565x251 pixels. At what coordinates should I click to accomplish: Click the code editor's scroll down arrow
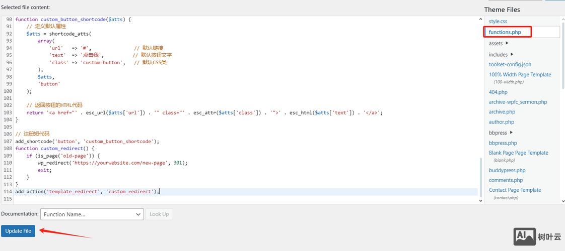(480, 200)
